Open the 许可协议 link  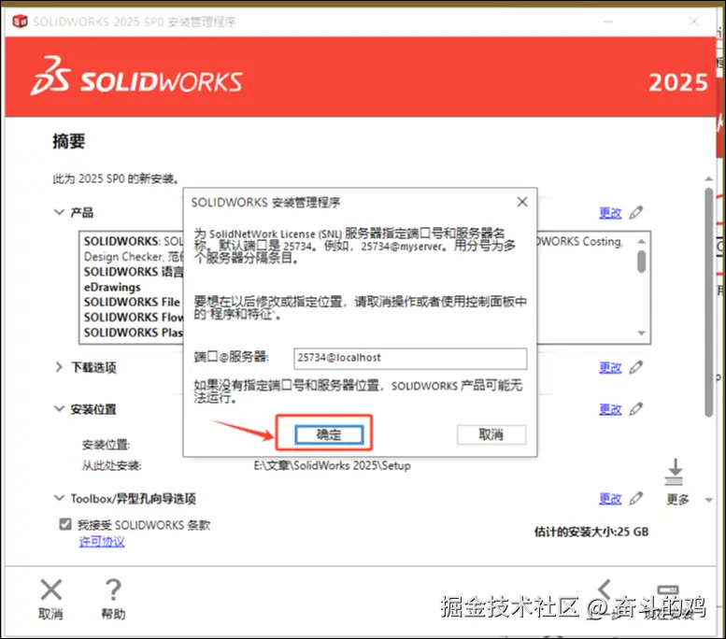tap(102, 541)
